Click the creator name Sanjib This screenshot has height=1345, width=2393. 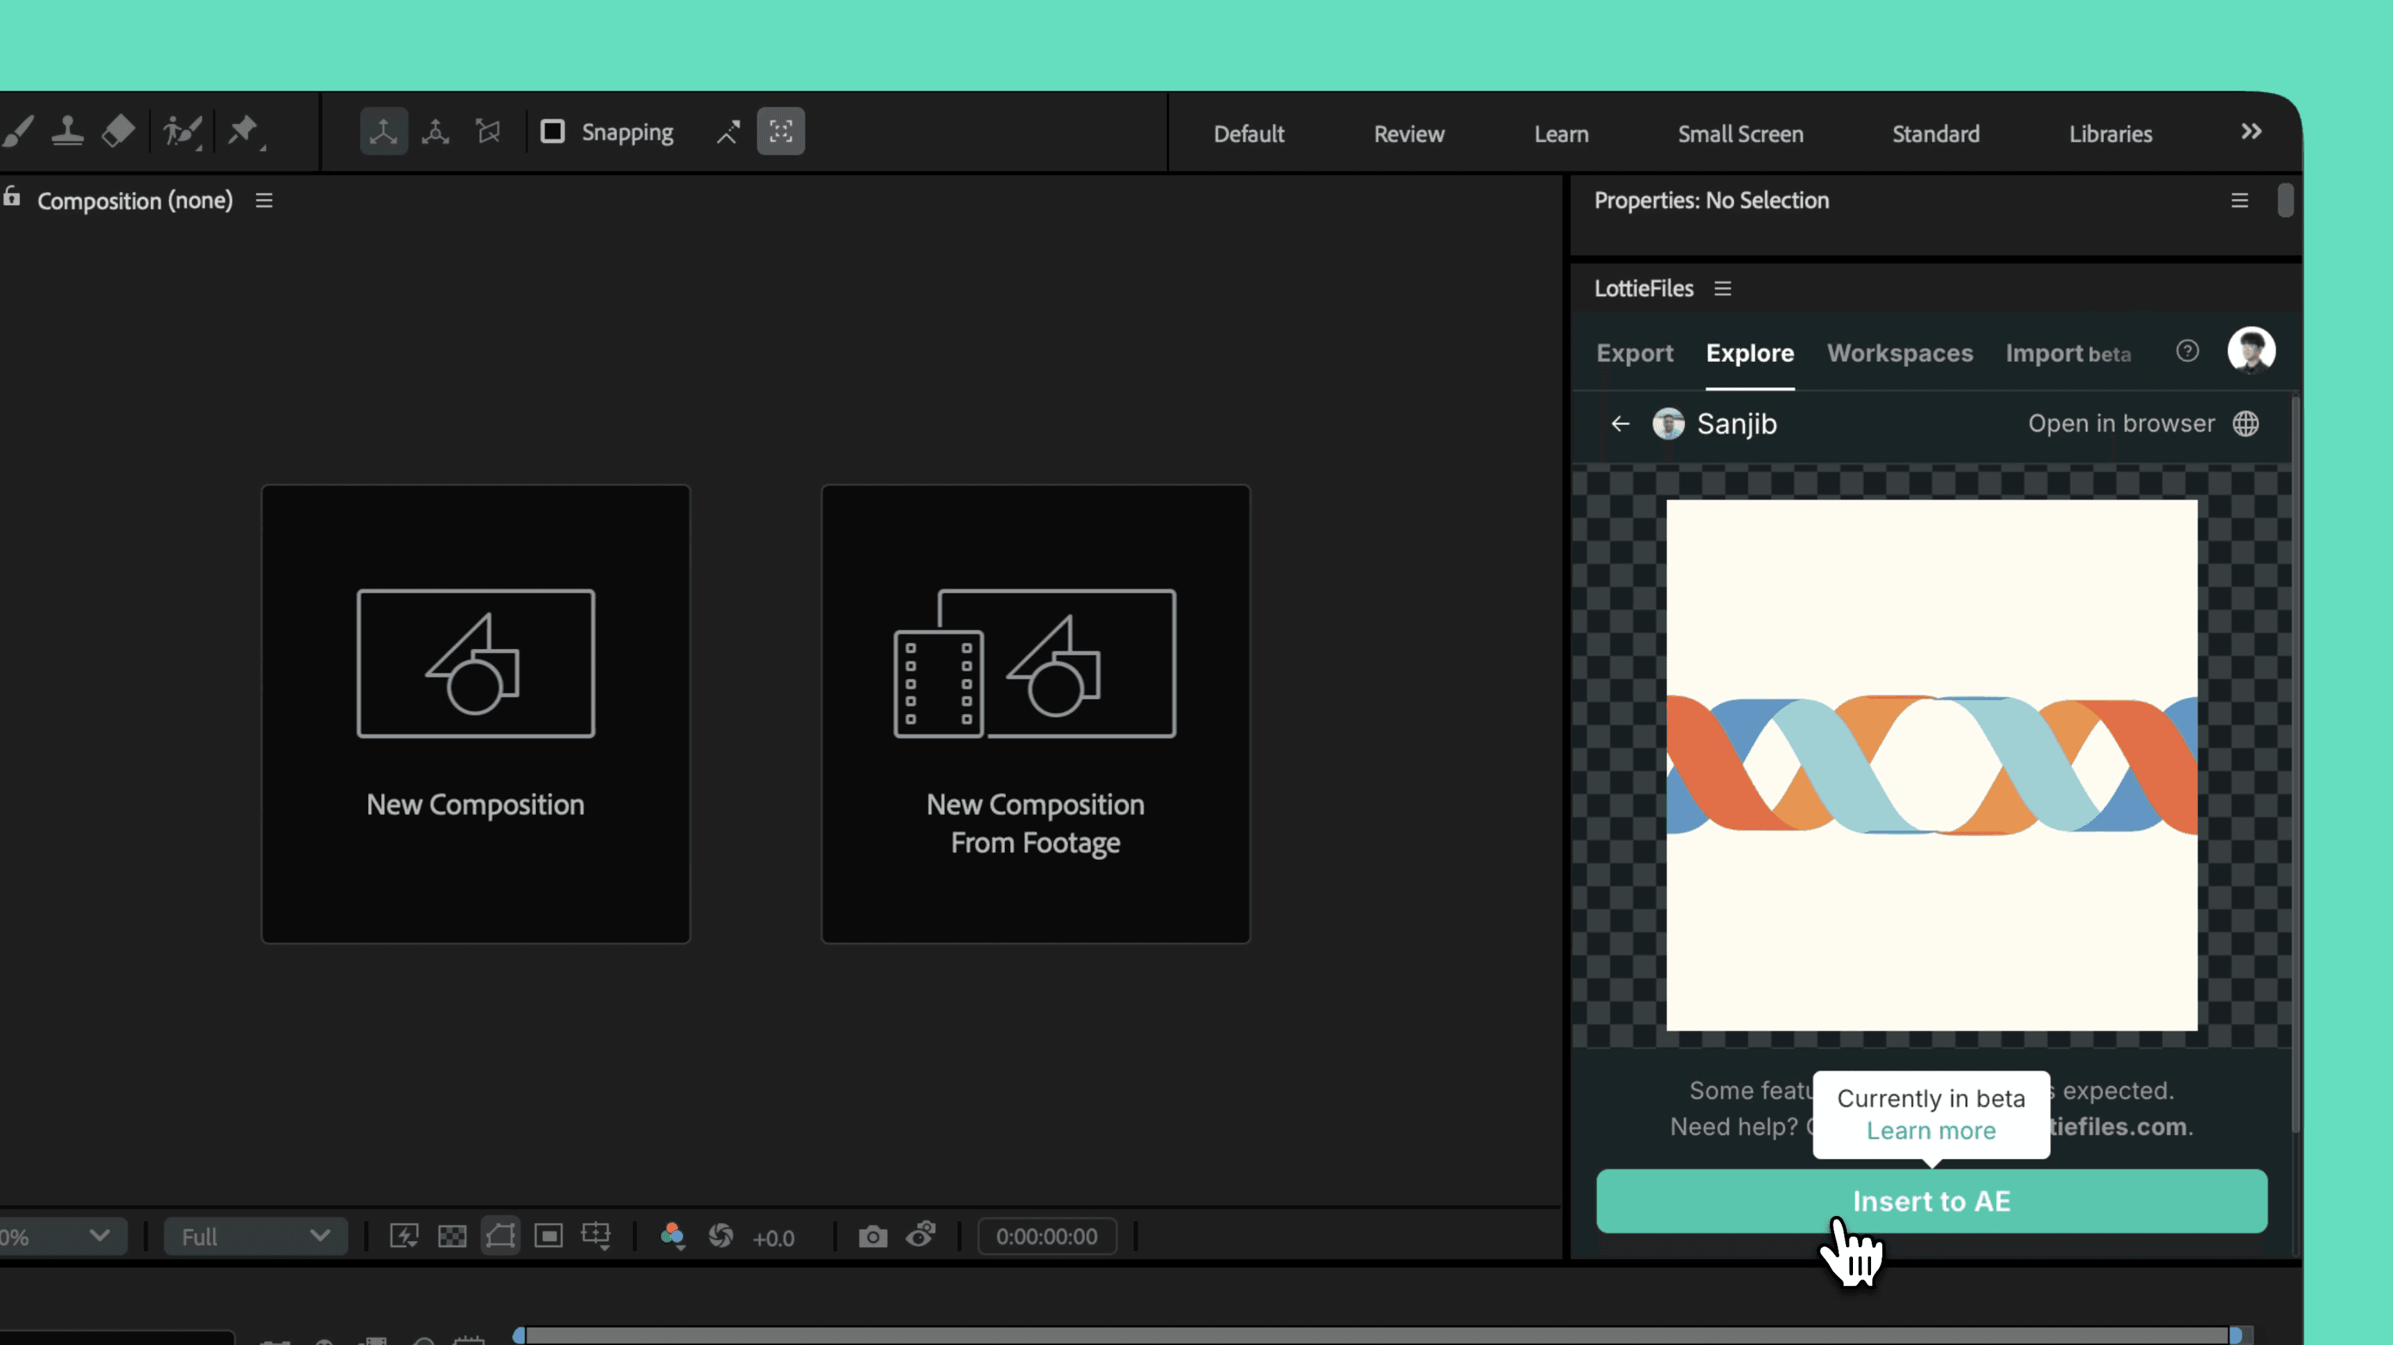coord(1737,424)
